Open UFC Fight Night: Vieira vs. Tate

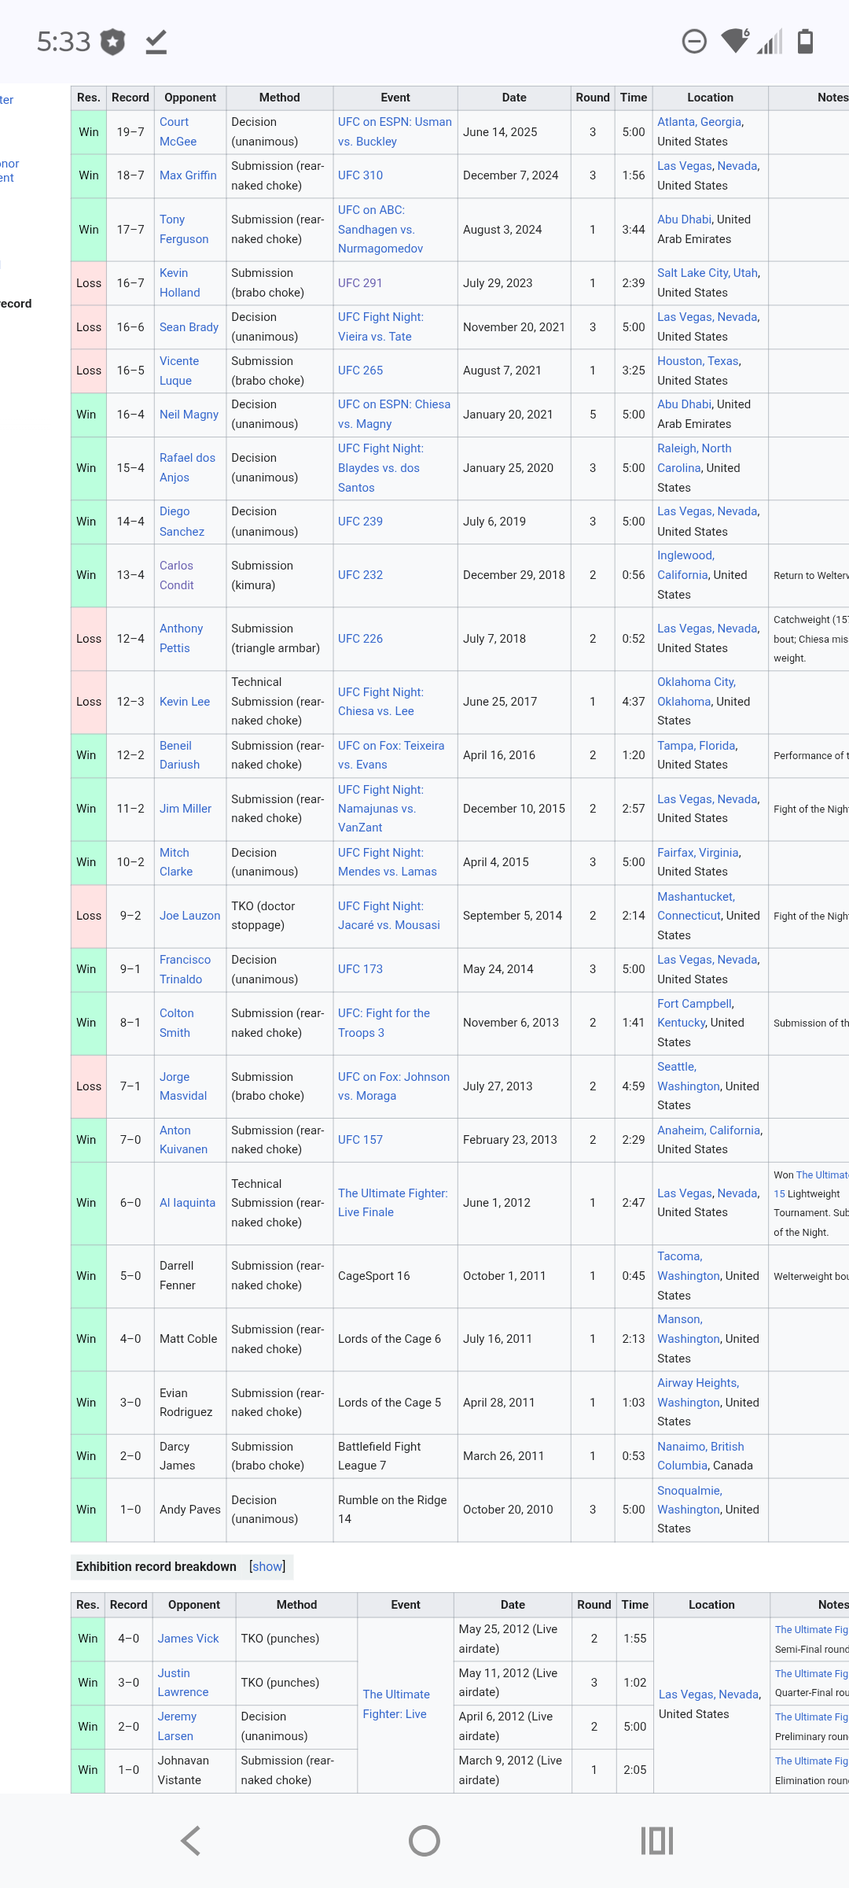pos(380,326)
